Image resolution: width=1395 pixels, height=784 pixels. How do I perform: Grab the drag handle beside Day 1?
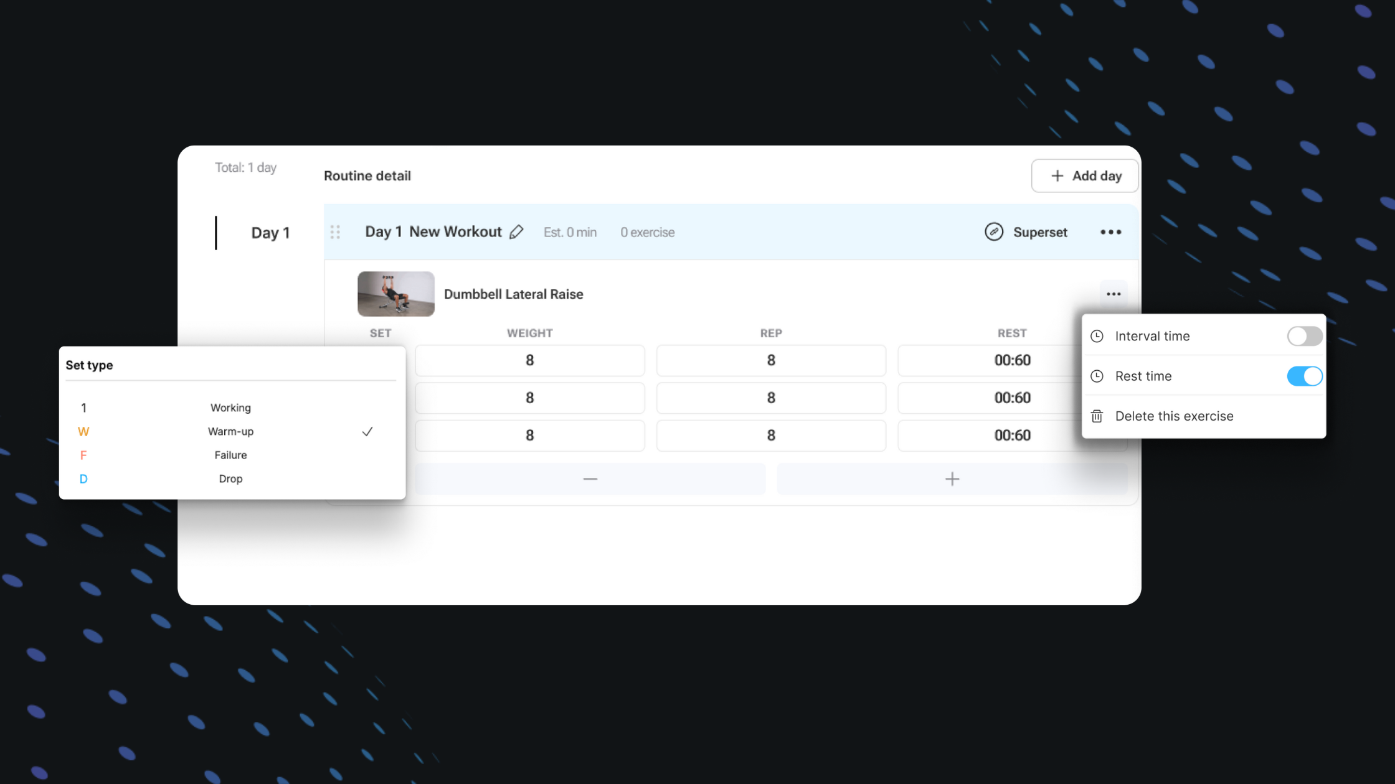click(335, 232)
